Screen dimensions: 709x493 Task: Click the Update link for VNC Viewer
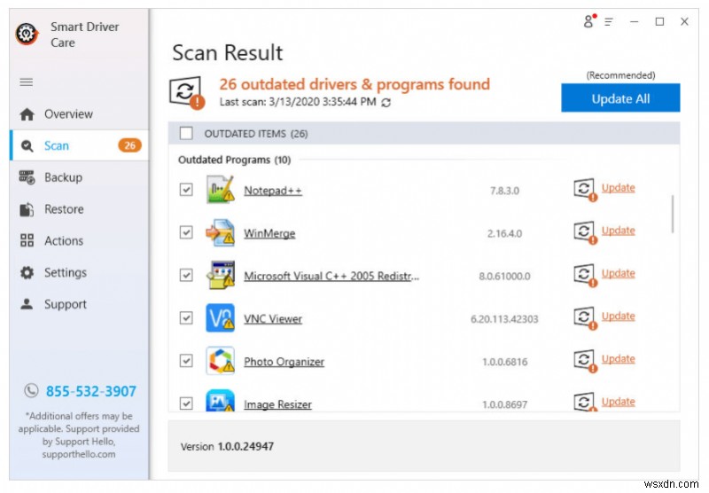pyautogui.click(x=618, y=317)
